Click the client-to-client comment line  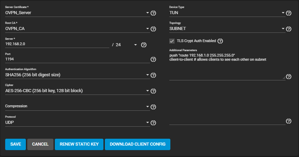[x=218, y=59]
